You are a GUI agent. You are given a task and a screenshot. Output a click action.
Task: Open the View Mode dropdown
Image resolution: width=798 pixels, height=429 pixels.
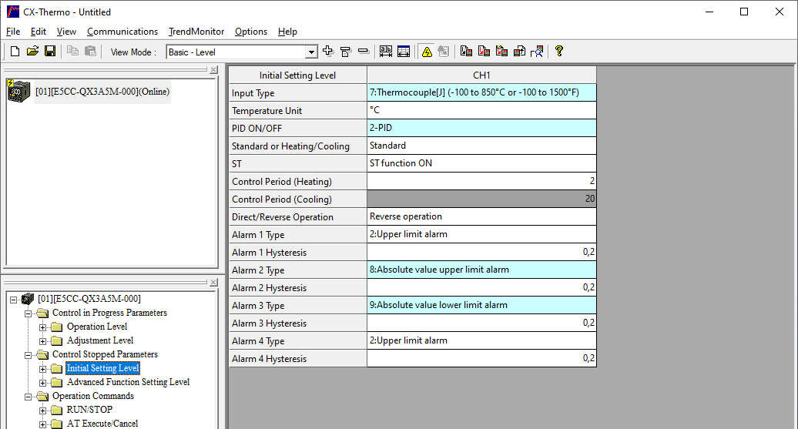311,52
